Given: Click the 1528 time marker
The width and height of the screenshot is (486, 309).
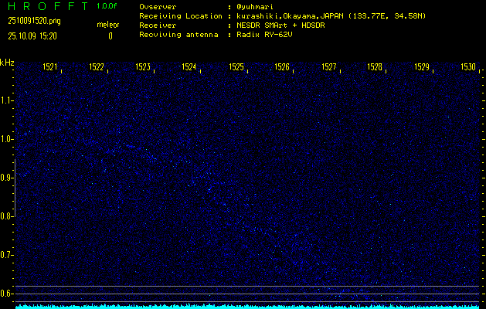Looking at the screenshot, I should point(375,68).
